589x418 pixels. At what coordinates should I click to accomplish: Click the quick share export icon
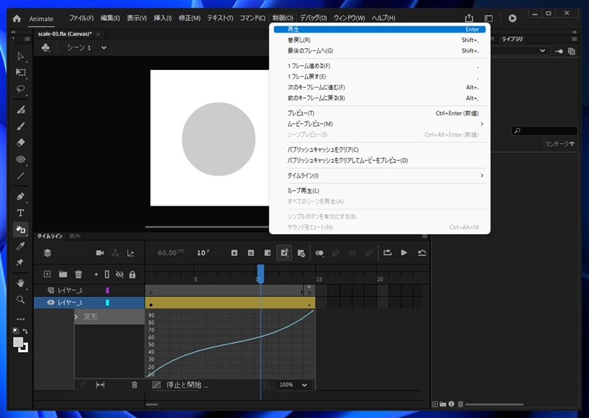pyautogui.click(x=469, y=18)
